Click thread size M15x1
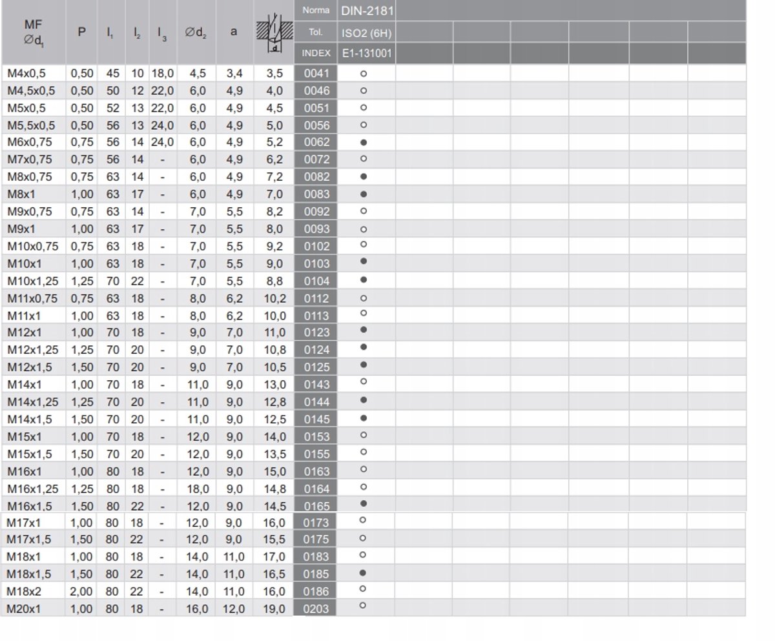The image size is (775, 641). 25,437
